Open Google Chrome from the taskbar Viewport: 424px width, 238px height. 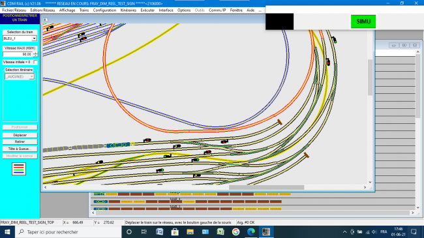(x=235, y=231)
